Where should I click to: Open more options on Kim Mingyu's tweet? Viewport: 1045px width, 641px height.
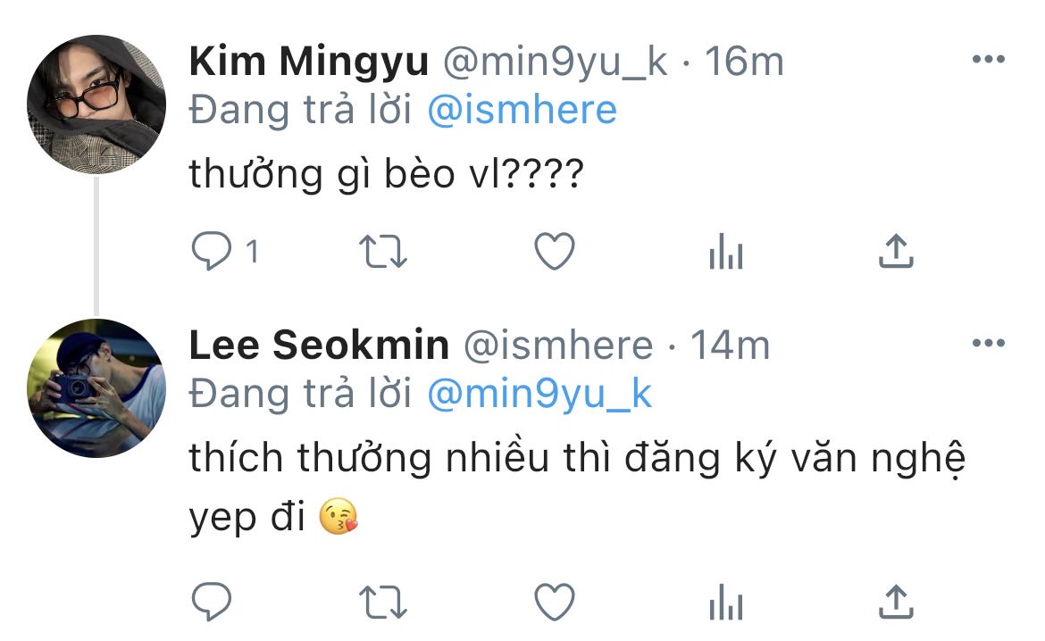(x=989, y=60)
